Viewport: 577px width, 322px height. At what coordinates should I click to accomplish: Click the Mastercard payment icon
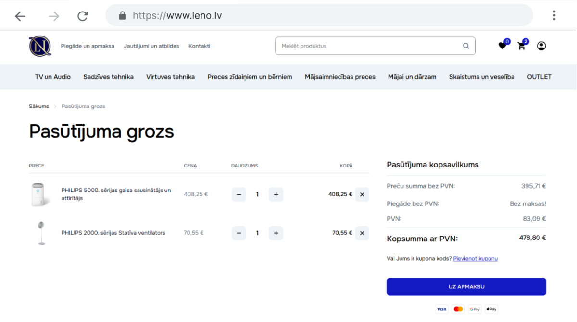click(458, 309)
